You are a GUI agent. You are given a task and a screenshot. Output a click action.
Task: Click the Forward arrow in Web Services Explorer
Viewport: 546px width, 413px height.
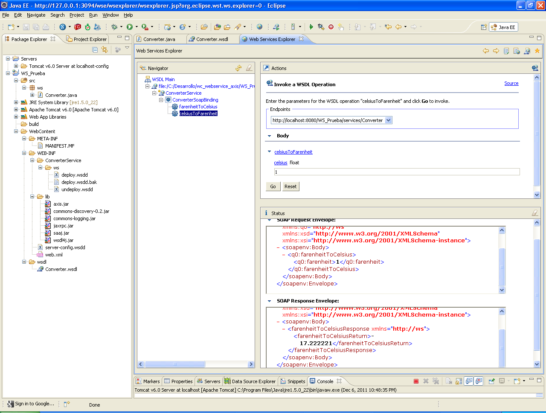coord(496,51)
